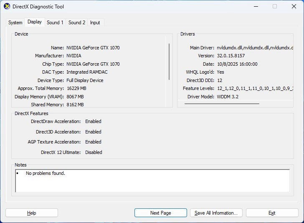Click the DirectX Diagnostic Tool title bar icon
This screenshot has width=304, height=223.
[6, 7]
